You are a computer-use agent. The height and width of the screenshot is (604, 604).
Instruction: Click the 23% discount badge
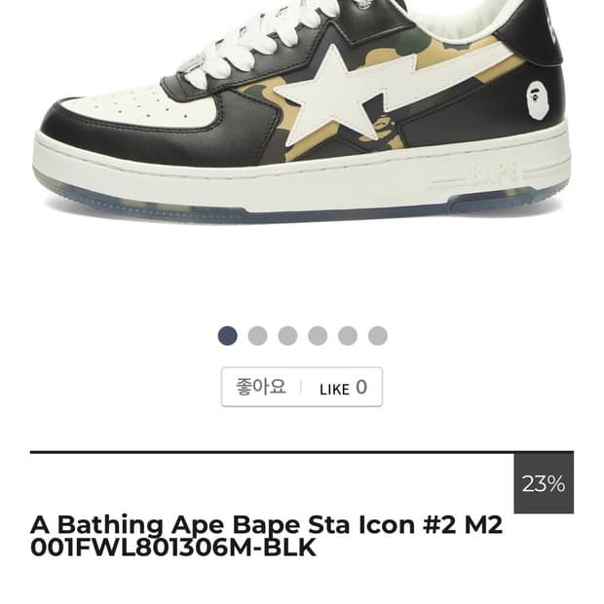[x=544, y=483]
